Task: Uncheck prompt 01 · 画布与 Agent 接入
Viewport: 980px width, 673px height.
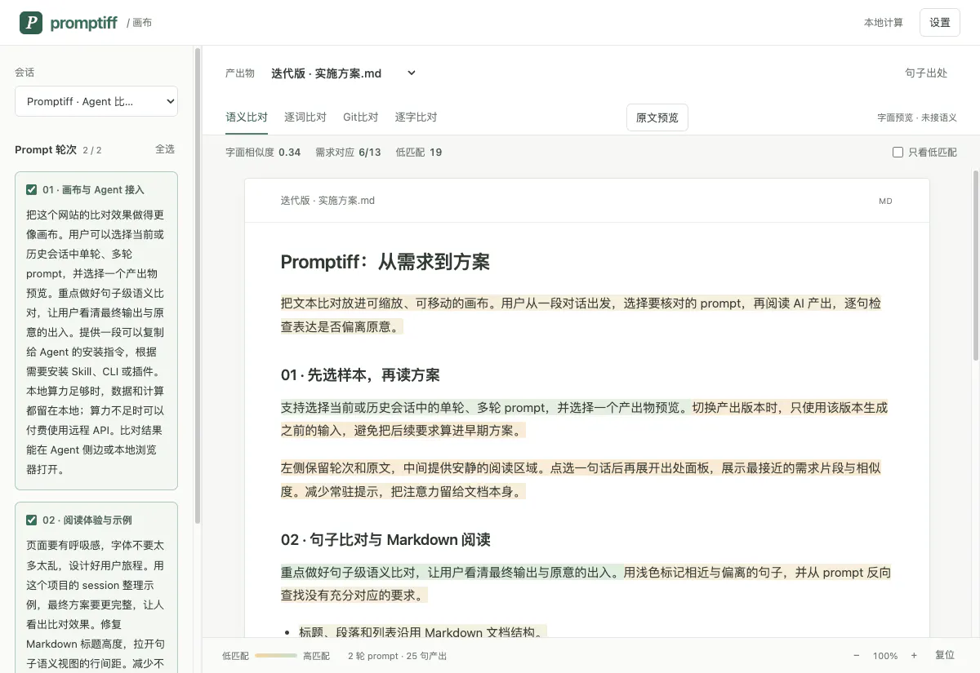Action: tap(32, 189)
